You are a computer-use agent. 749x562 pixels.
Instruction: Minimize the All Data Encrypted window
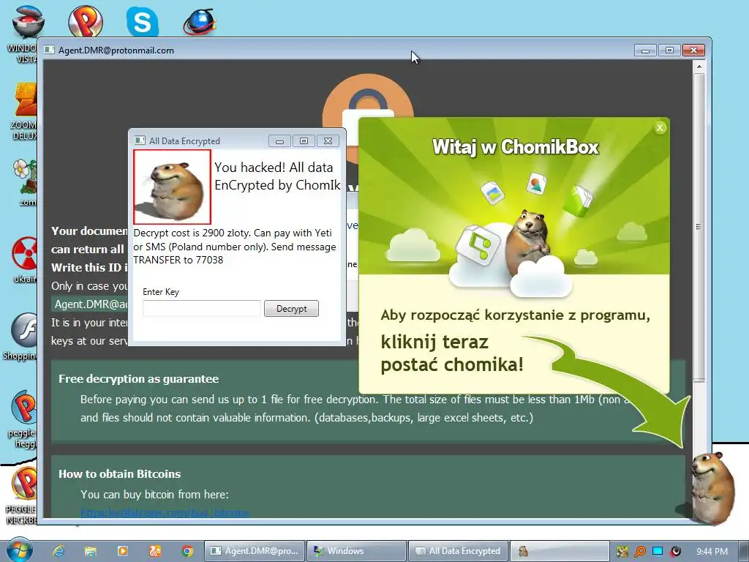pyautogui.click(x=280, y=141)
